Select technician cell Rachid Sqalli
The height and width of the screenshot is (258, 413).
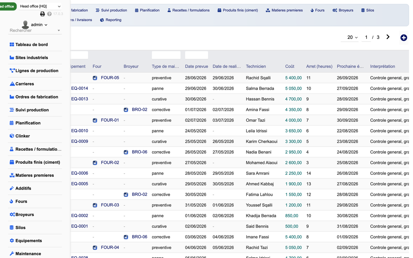(x=258, y=78)
